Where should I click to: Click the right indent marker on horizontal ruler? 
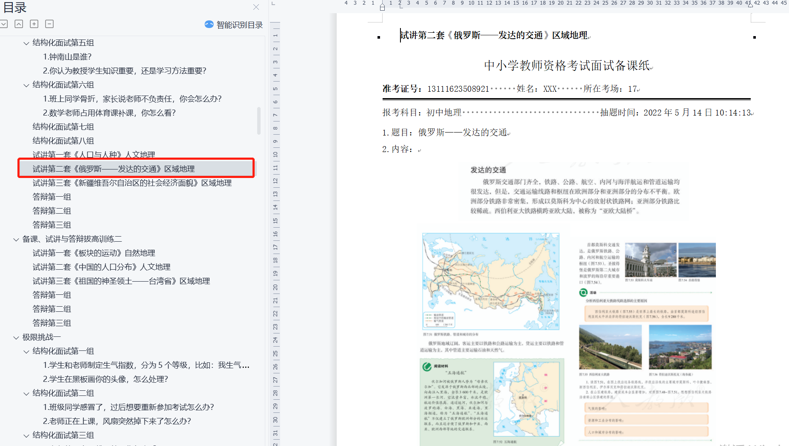click(x=750, y=5)
